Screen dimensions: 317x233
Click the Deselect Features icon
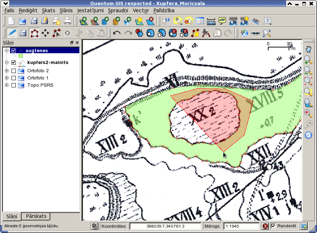point(188,21)
